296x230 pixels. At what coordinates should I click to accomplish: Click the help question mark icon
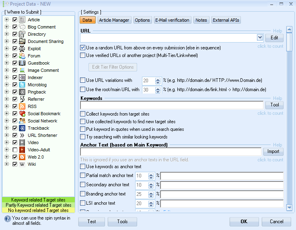[x=8, y=219]
